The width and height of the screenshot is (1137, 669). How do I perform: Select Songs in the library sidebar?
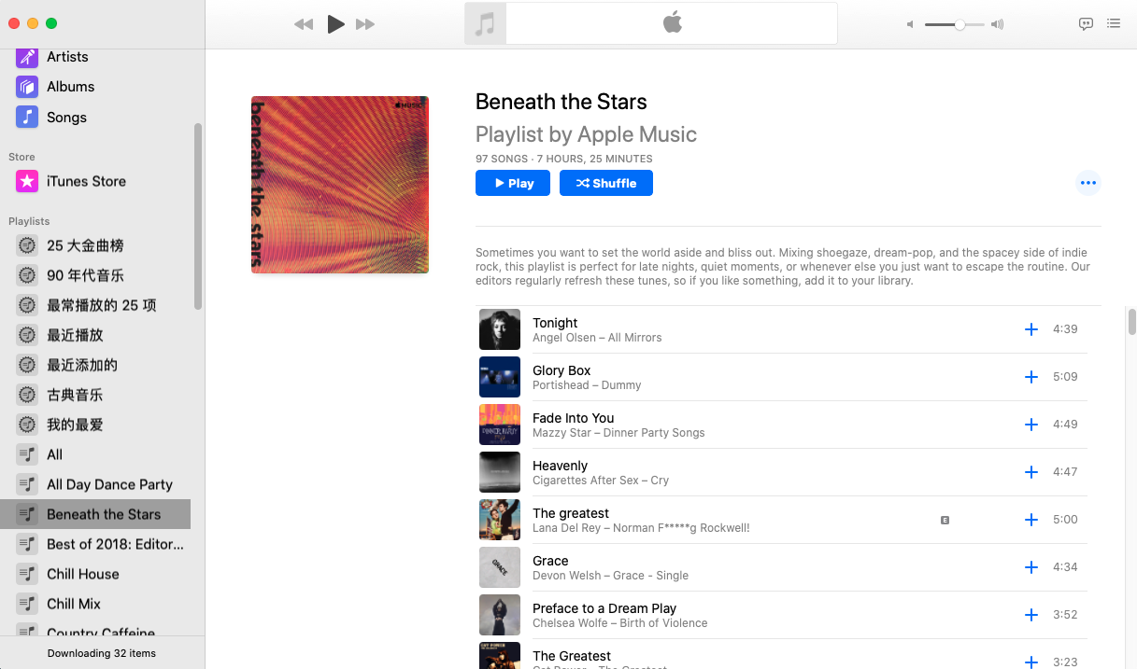point(66,118)
